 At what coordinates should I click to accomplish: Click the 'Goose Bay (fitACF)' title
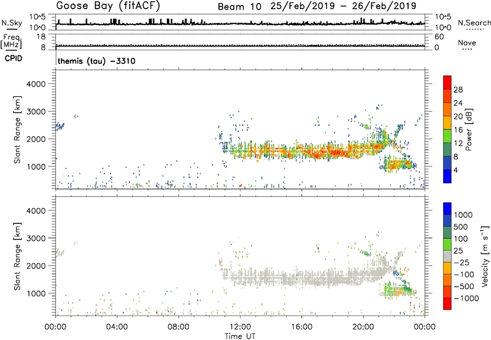(x=108, y=6)
